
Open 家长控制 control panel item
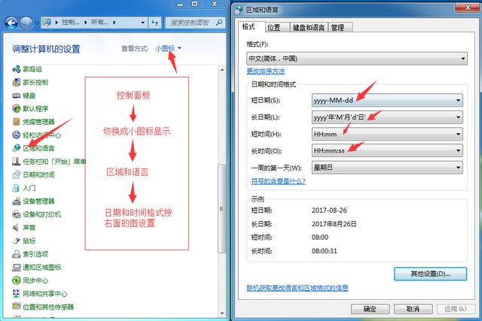click(x=35, y=82)
